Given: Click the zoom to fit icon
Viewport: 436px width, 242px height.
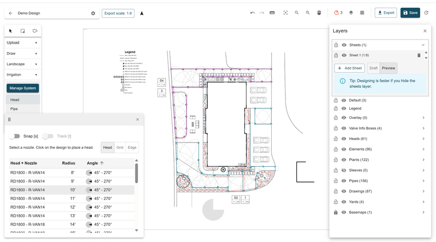Looking at the screenshot, I should (x=285, y=13).
